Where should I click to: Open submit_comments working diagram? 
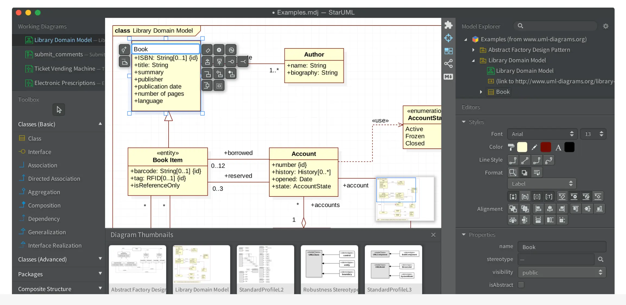coord(59,54)
